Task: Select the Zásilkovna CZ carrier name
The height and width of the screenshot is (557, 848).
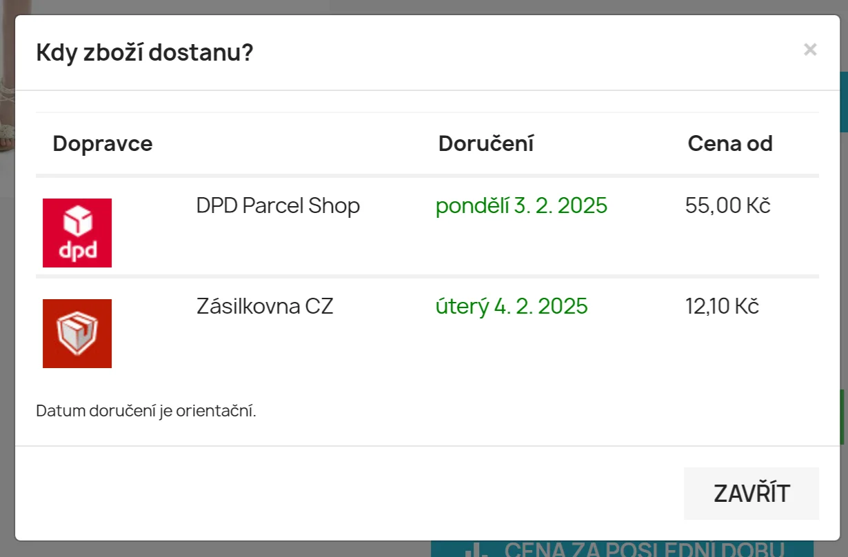Action: click(265, 306)
